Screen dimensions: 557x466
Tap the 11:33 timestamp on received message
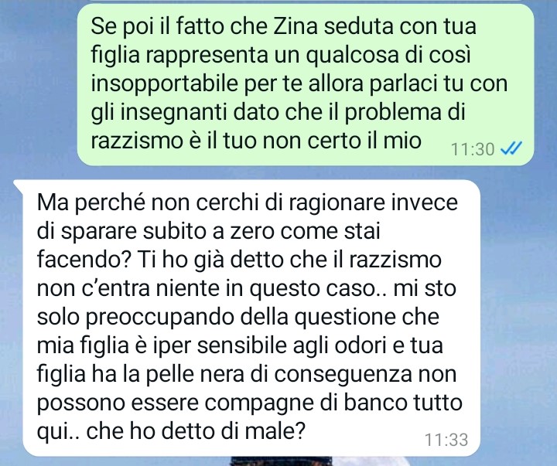click(446, 440)
